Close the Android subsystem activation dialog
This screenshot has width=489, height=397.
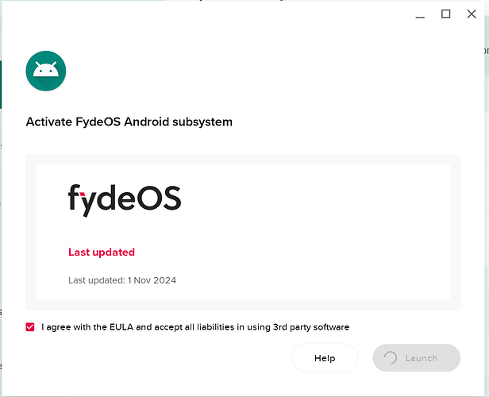pyautogui.click(x=472, y=13)
